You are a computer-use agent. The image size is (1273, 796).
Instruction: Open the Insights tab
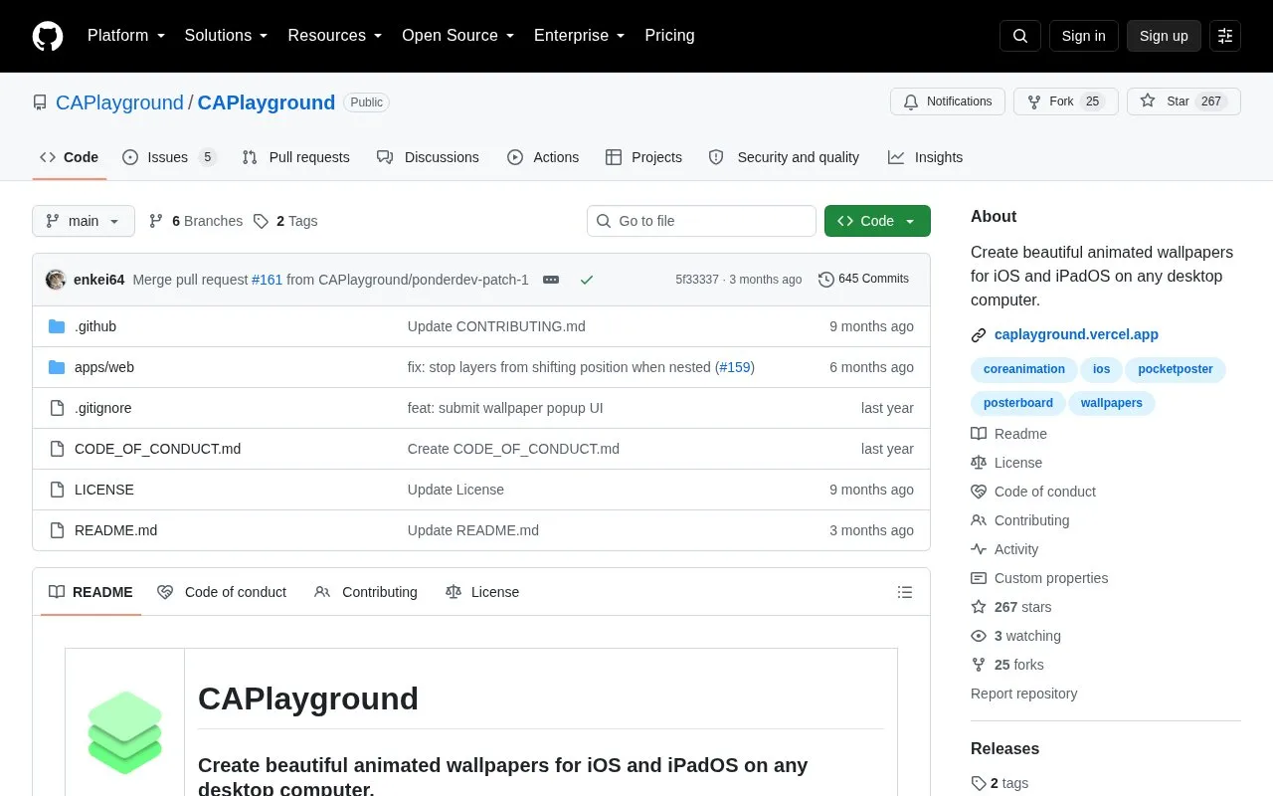pyautogui.click(x=926, y=157)
